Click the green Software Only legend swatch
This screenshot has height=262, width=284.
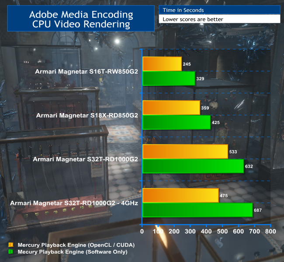[x=11, y=252]
